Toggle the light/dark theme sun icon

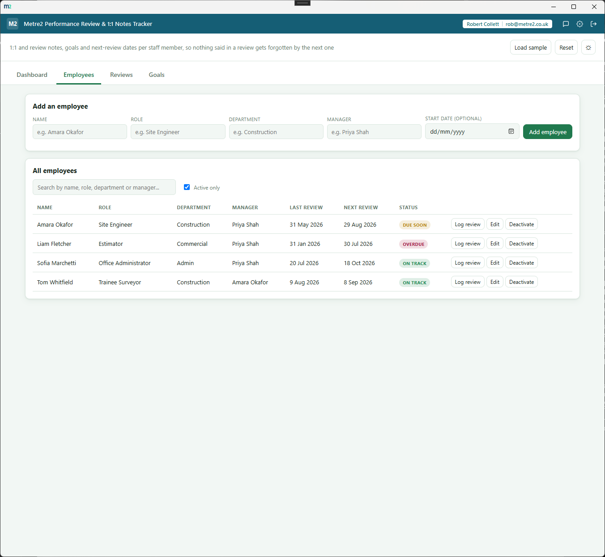point(588,47)
